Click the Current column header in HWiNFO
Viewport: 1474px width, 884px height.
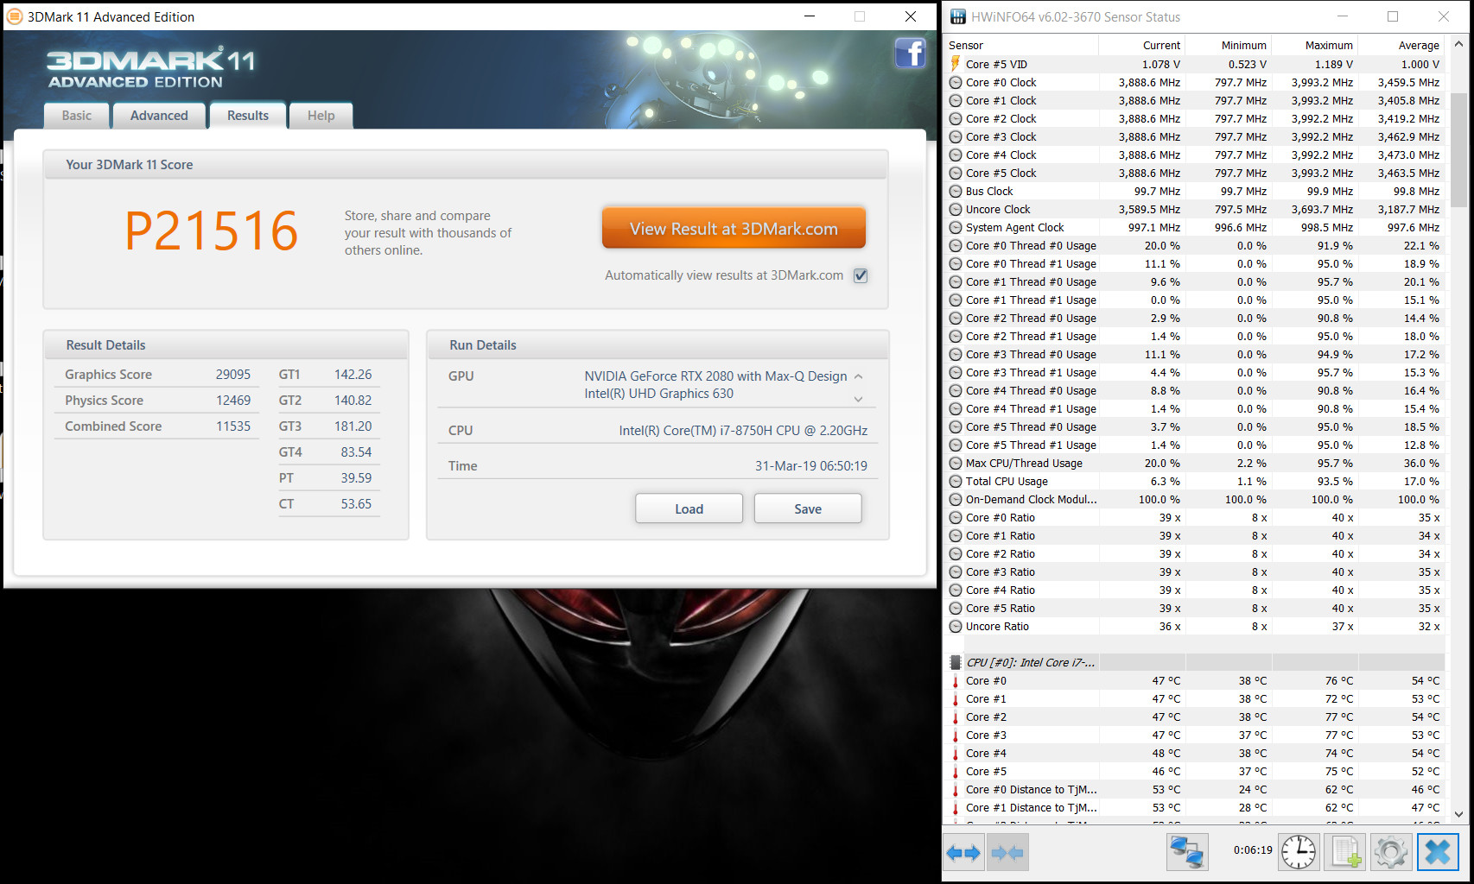pos(1142,45)
